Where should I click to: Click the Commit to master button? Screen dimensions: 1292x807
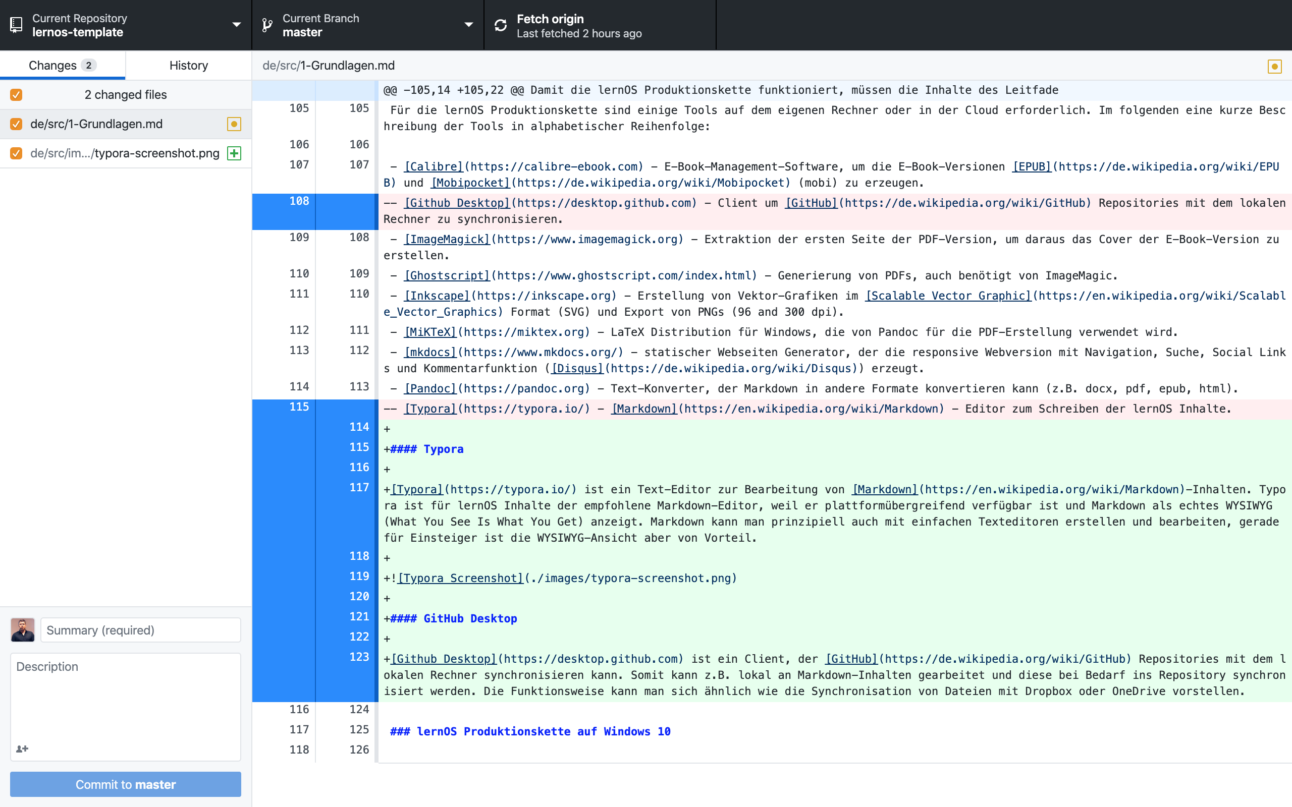click(x=126, y=784)
